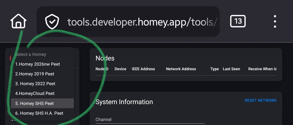Select 5. Homey SHS Peet
Viewport: 293px width, 125px height.
42,103
